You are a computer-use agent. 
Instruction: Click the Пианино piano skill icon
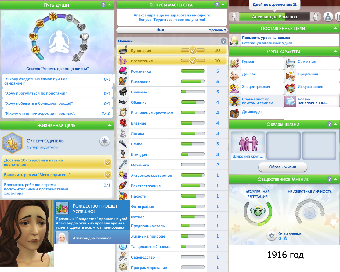[x=123, y=92]
